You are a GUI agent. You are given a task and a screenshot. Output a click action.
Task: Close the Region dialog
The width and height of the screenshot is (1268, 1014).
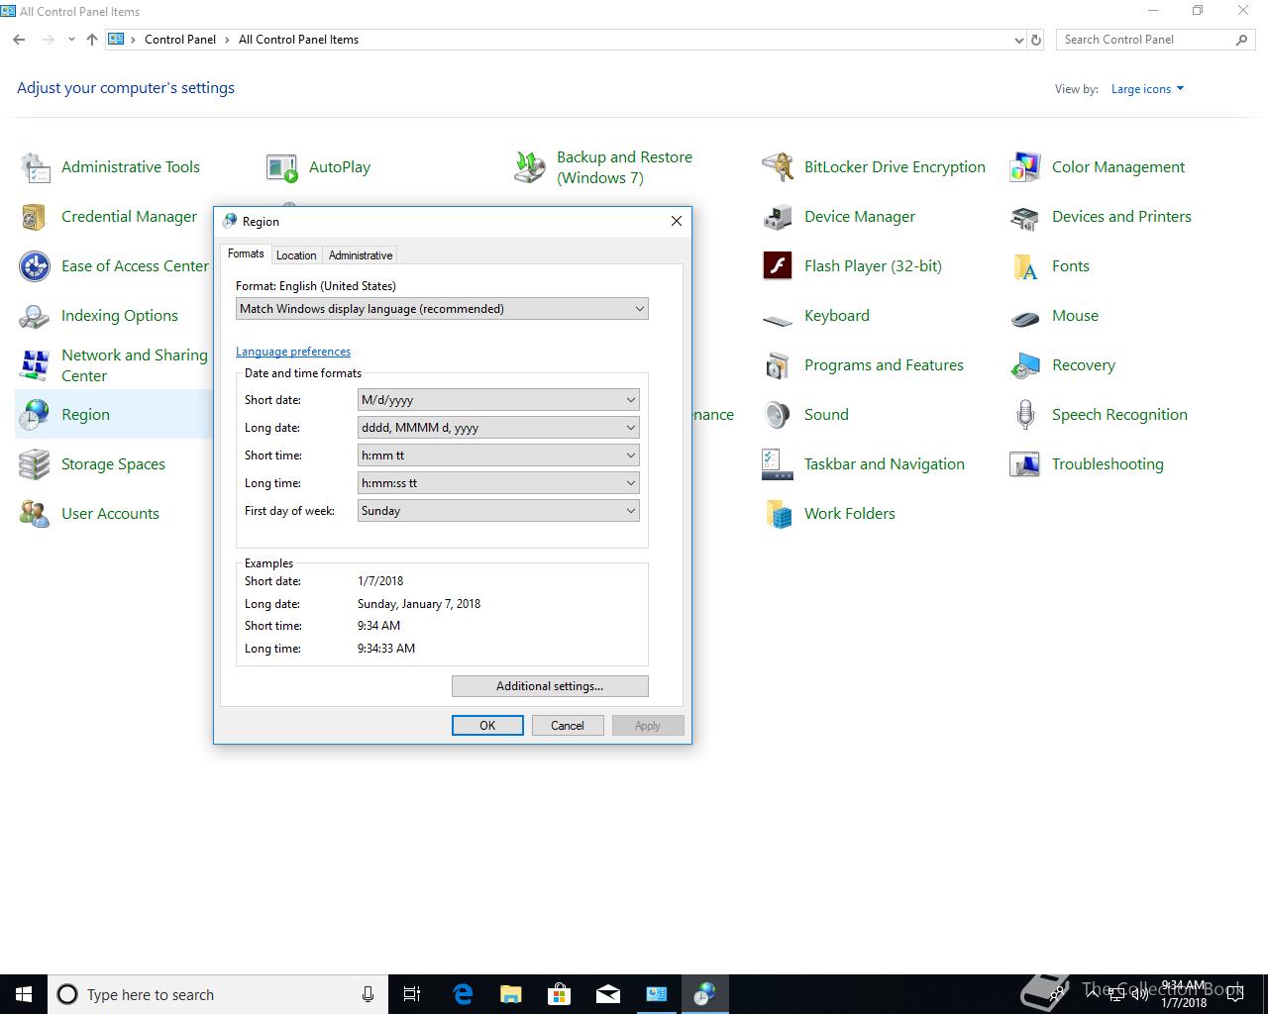pyautogui.click(x=677, y=221)
